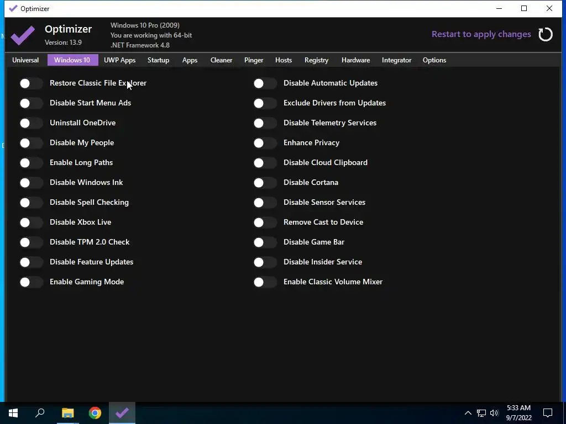Toggle Disable Spell Checking

click(31, 202)
